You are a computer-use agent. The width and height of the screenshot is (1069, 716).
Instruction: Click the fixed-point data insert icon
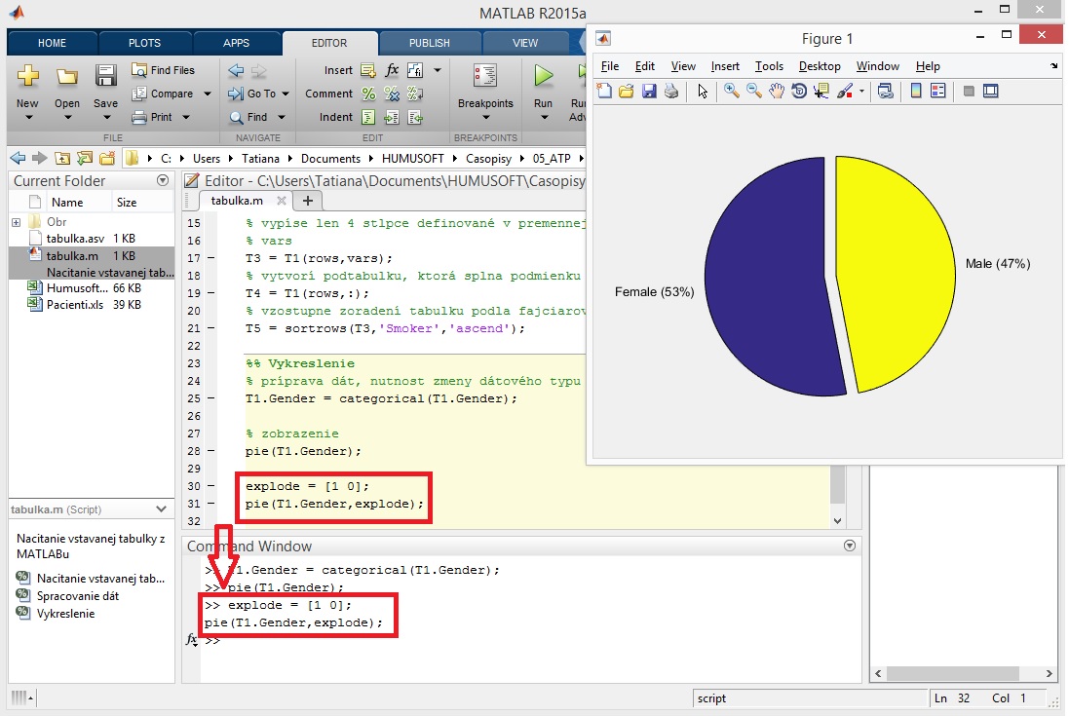pyautogui.click(x=415, y=70)
